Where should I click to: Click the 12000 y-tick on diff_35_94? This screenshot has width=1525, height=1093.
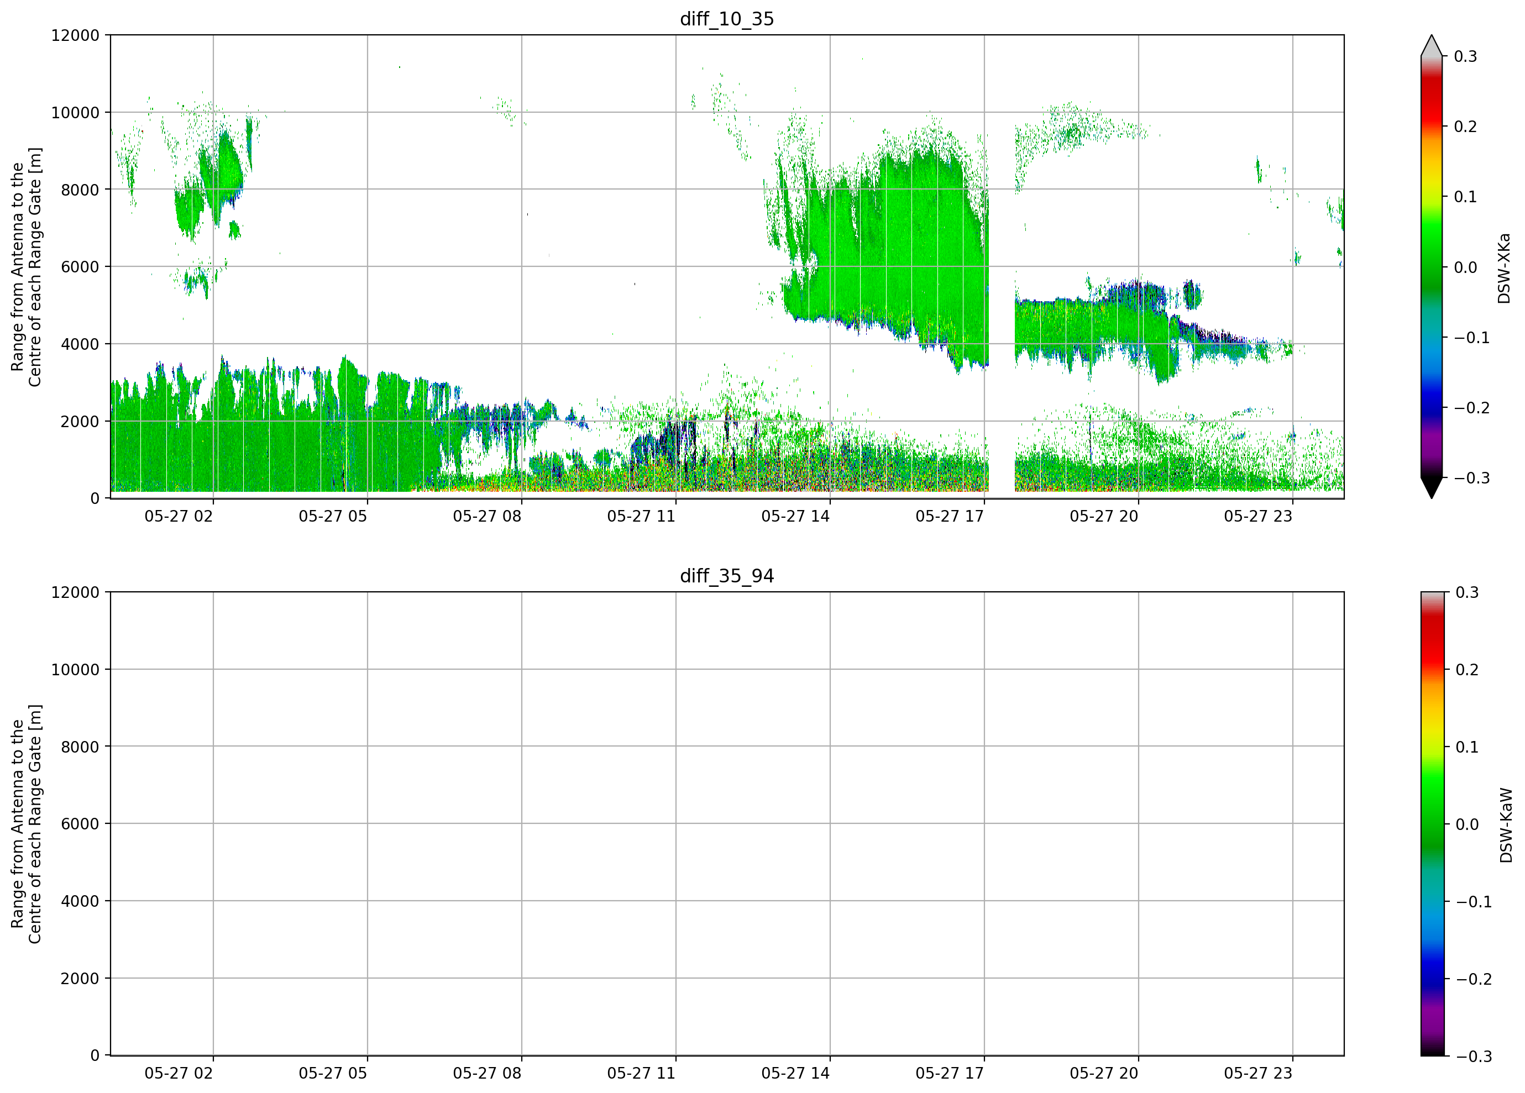pyautogui.click(x=75, y=593)
